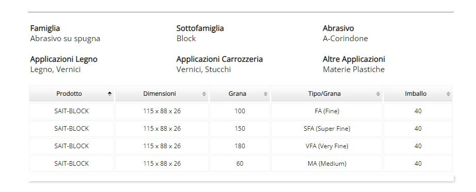Click the sort arrows beside Imballo
The image size is (476, 192).
[448, 94]
